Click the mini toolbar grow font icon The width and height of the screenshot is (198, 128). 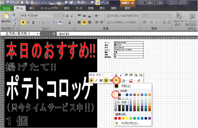116,75
